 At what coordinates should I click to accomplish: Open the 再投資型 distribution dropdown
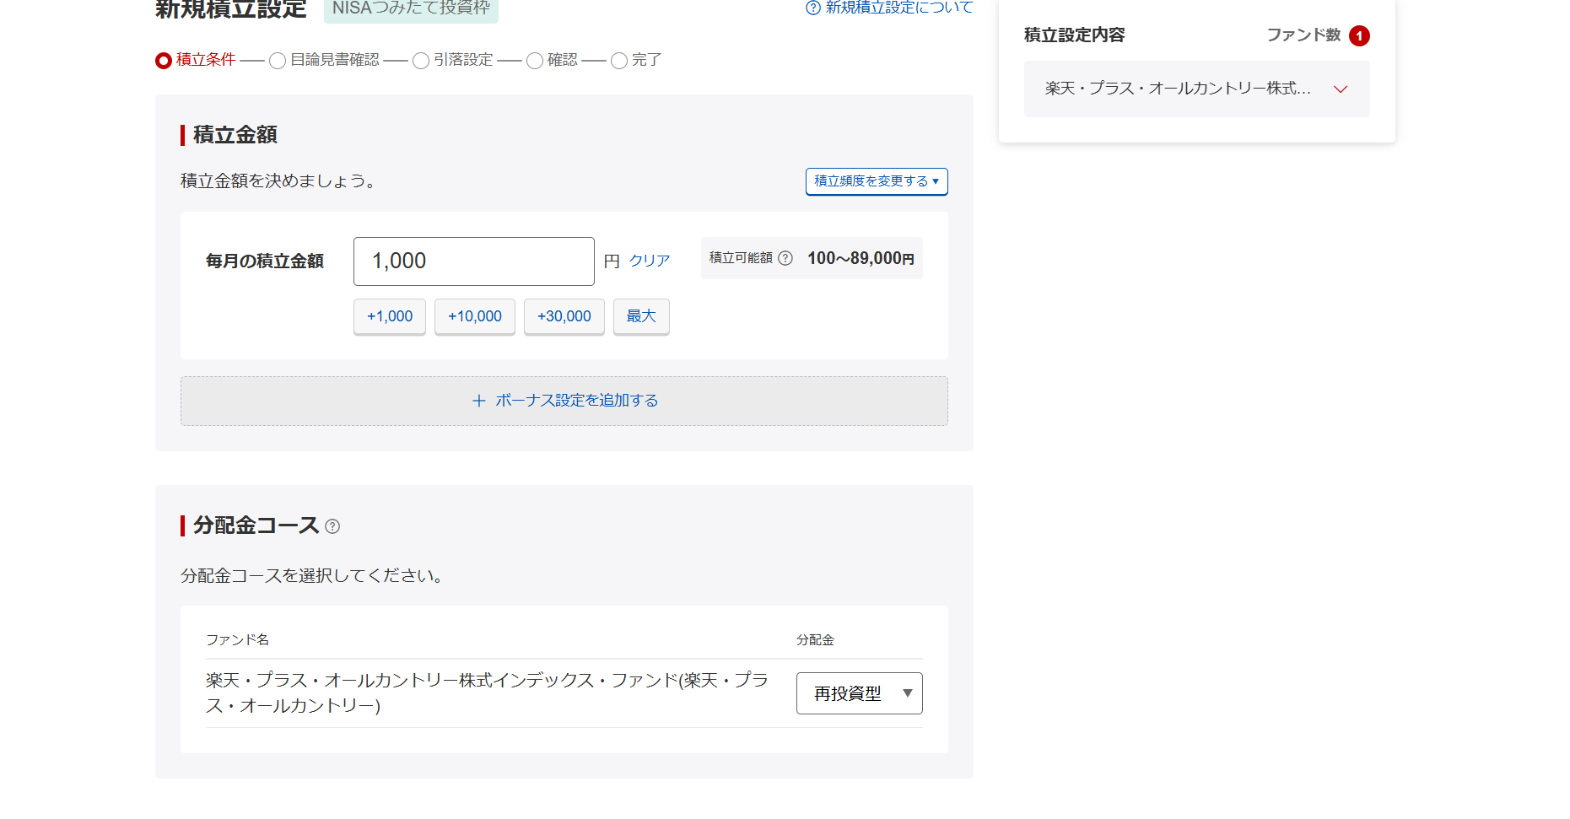coord(860,693)
